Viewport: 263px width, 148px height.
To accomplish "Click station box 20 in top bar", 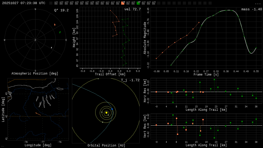I will [x=154, y=3].
